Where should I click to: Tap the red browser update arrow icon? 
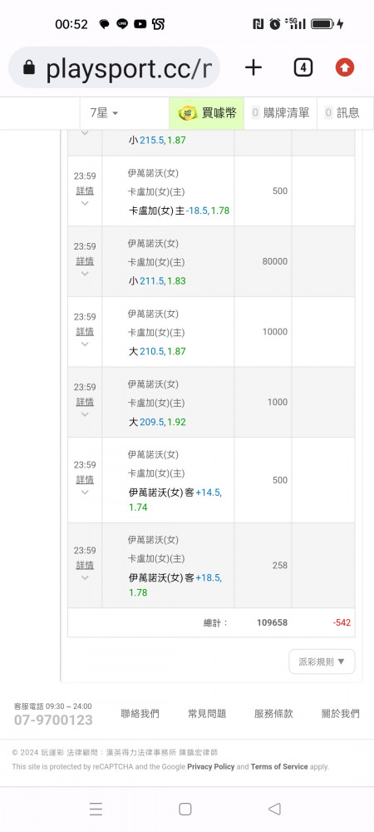[345, 67]
